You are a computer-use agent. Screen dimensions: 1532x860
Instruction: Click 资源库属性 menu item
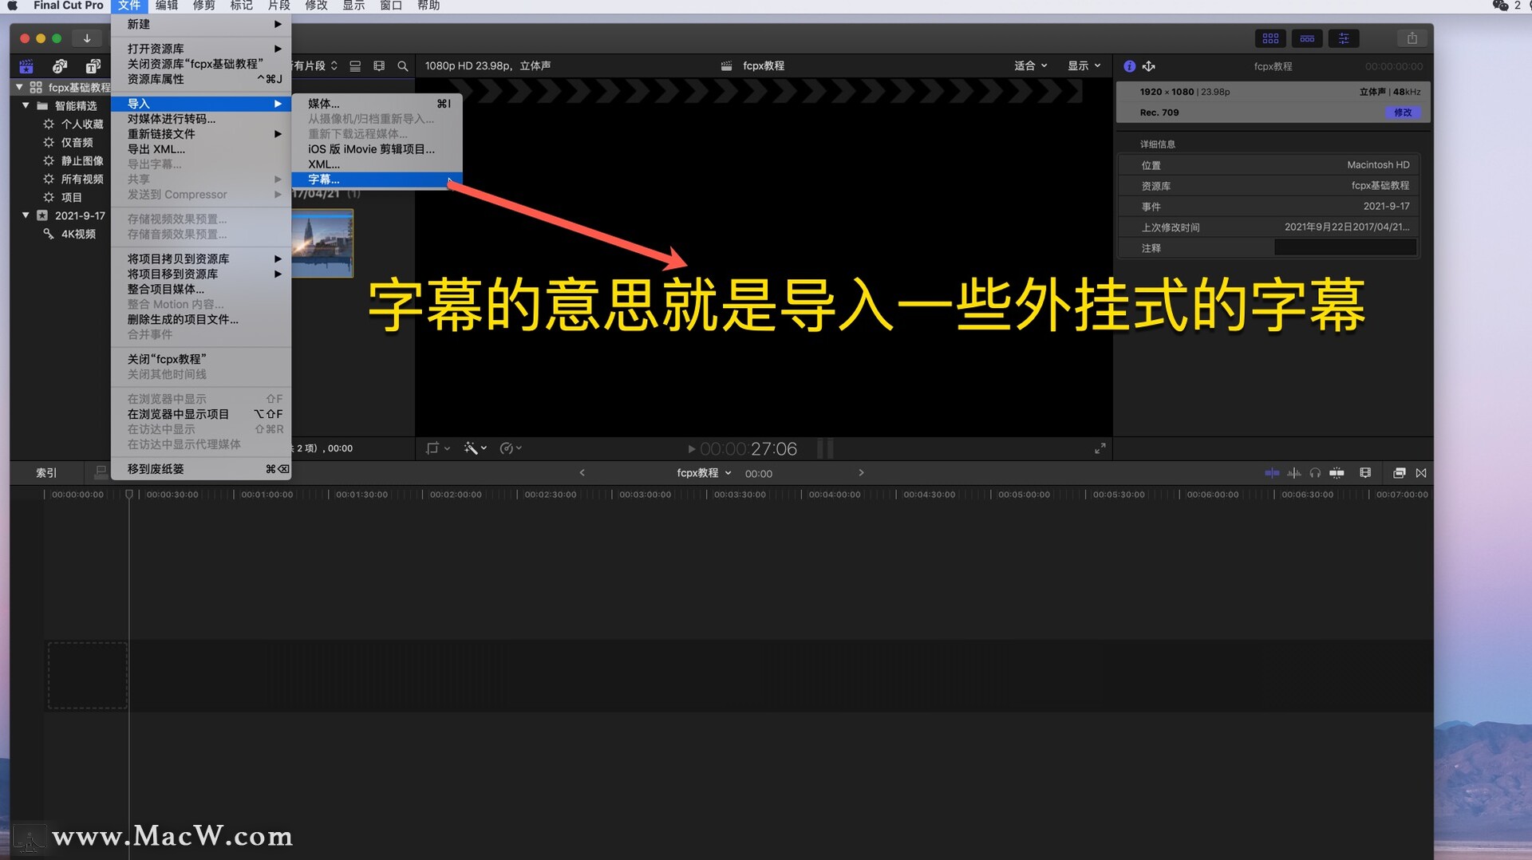201,79
